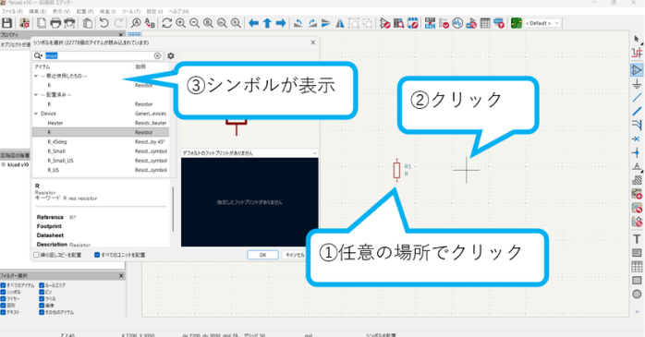Screen dimensions: 645x337
Task: Open the 編集 (E) menu
Action: coord(38,11)
